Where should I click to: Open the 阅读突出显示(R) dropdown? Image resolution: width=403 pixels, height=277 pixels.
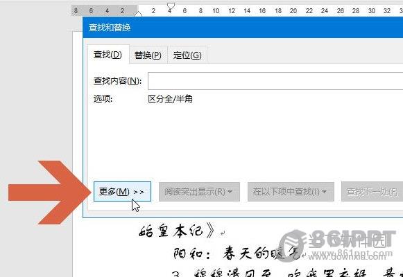click(199, 192)
